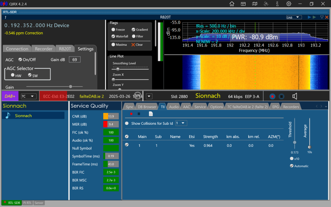Mute audio with the speaker icon
The height and width of the screenshot is (207, 331).
coord(295,96)
